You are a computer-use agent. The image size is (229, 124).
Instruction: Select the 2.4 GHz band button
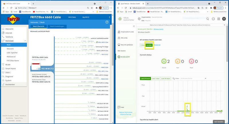[x=149, y=45]
